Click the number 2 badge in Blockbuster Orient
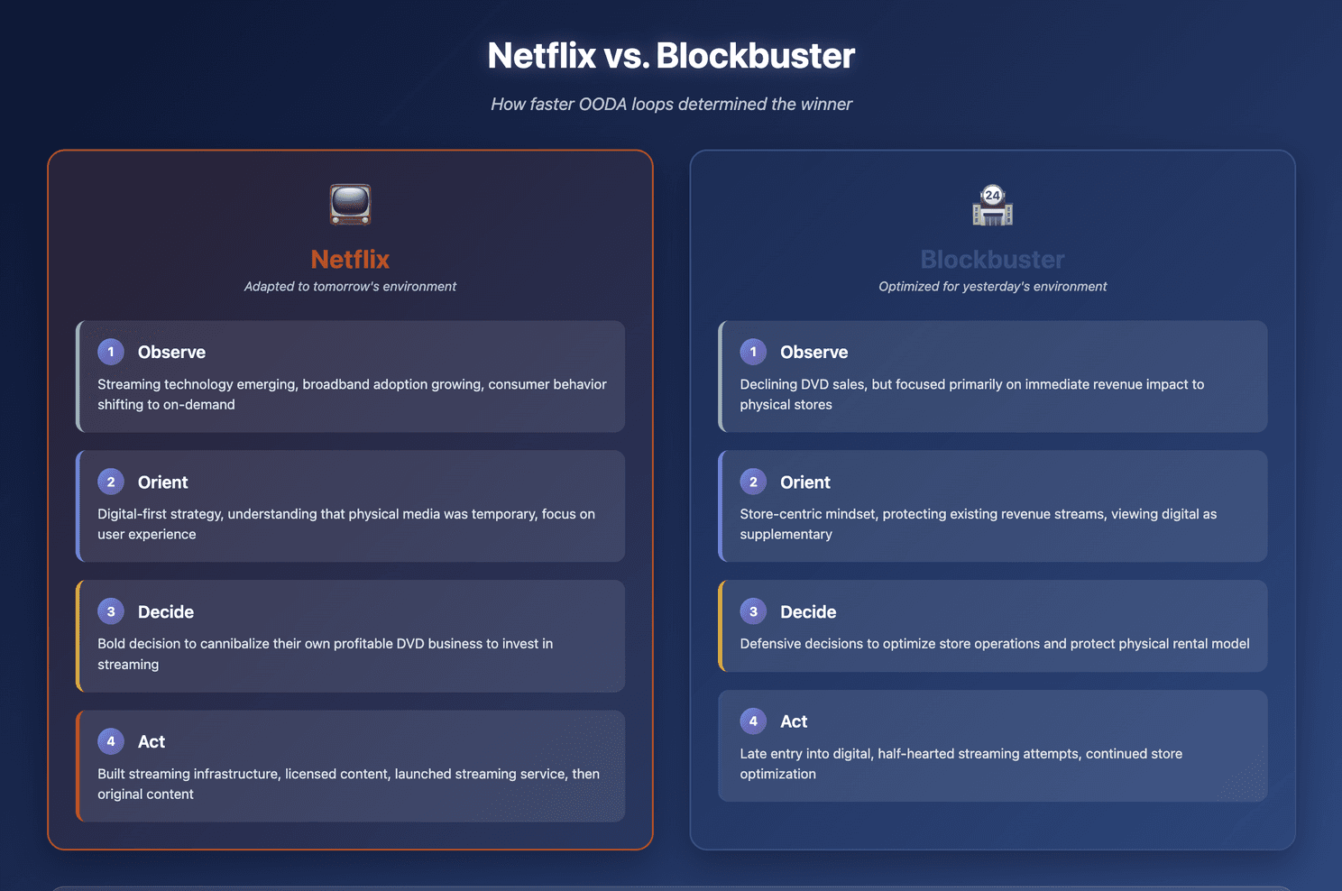This screenshot has height=891, width=1342. point(753,482)
